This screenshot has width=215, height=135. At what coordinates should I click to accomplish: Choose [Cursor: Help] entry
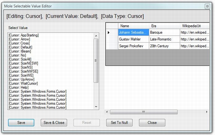pyautogui.click(x=18, y=88)
